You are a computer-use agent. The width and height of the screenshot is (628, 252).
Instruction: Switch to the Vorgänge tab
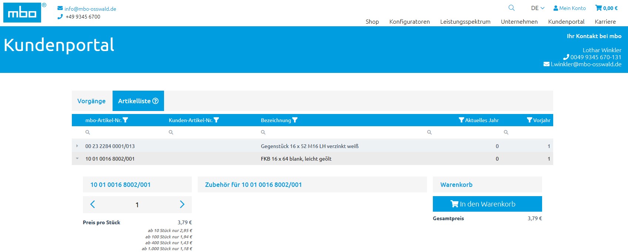point(91,101)
